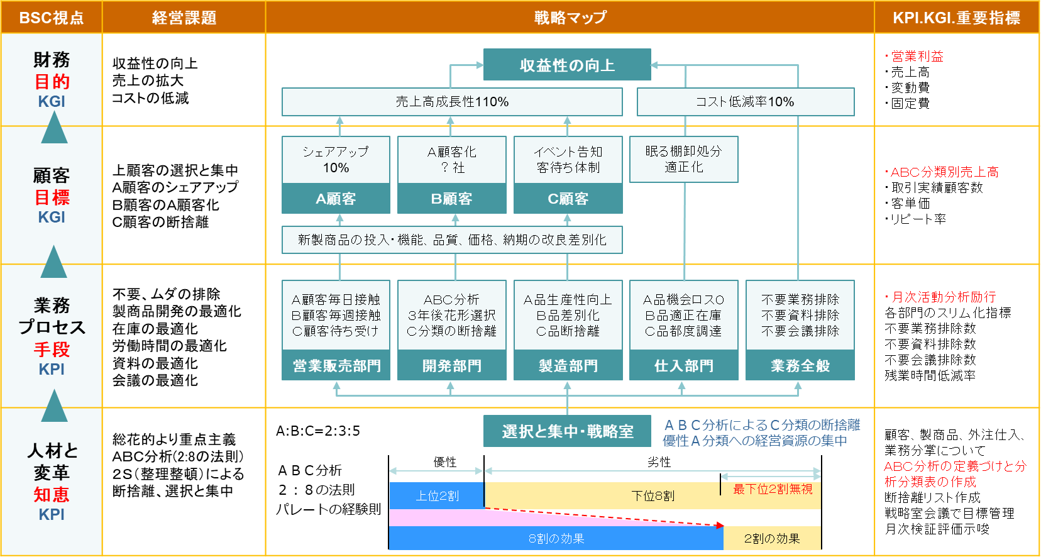Select the 営業販売部門 department label
The width and height of the screenshot is (1041, 557).
[336, 366]
